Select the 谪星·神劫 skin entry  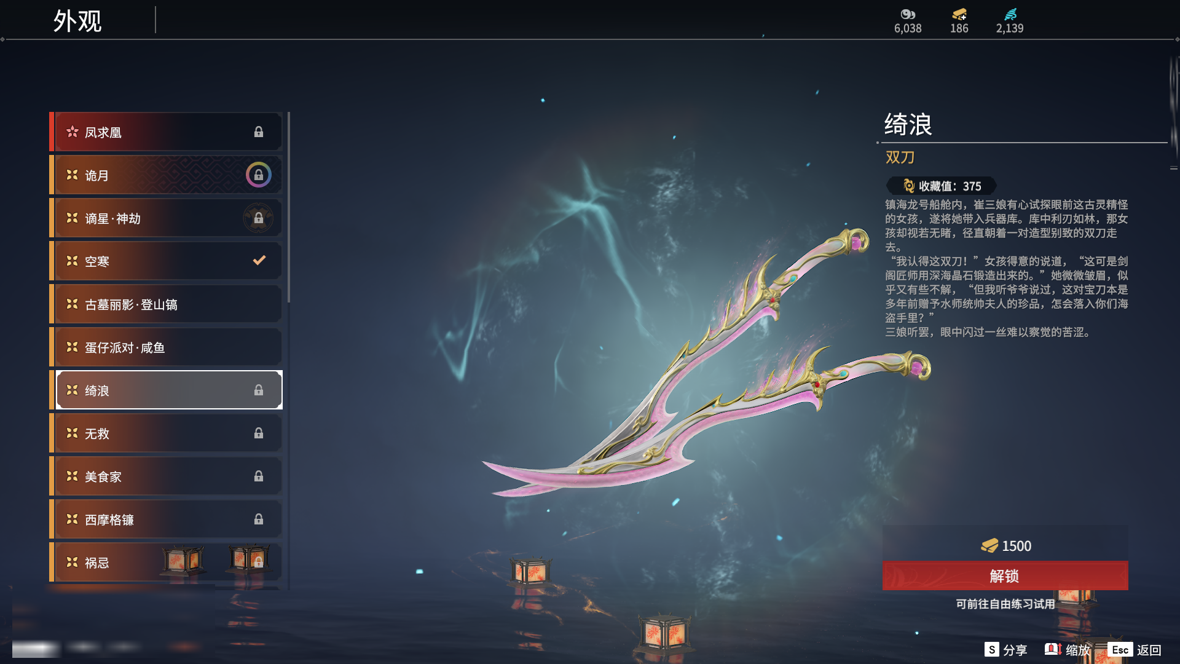coord(166,218)
